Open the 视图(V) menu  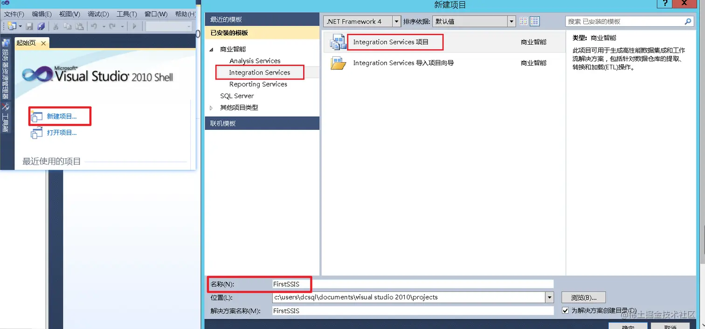pos(69,14)
